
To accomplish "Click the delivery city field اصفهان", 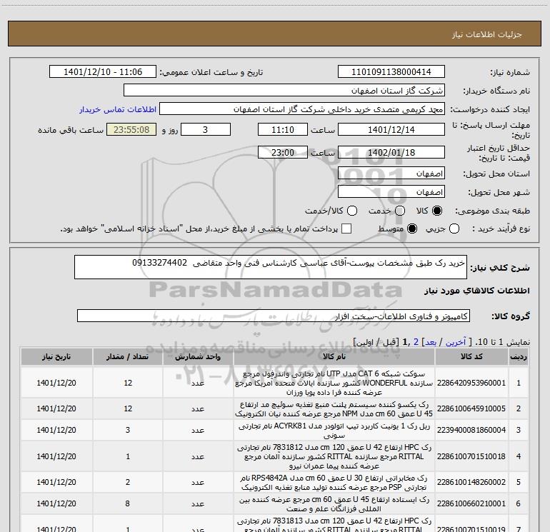I will coord(391,191).
